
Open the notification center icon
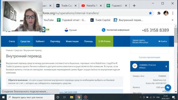pos(174,97)
